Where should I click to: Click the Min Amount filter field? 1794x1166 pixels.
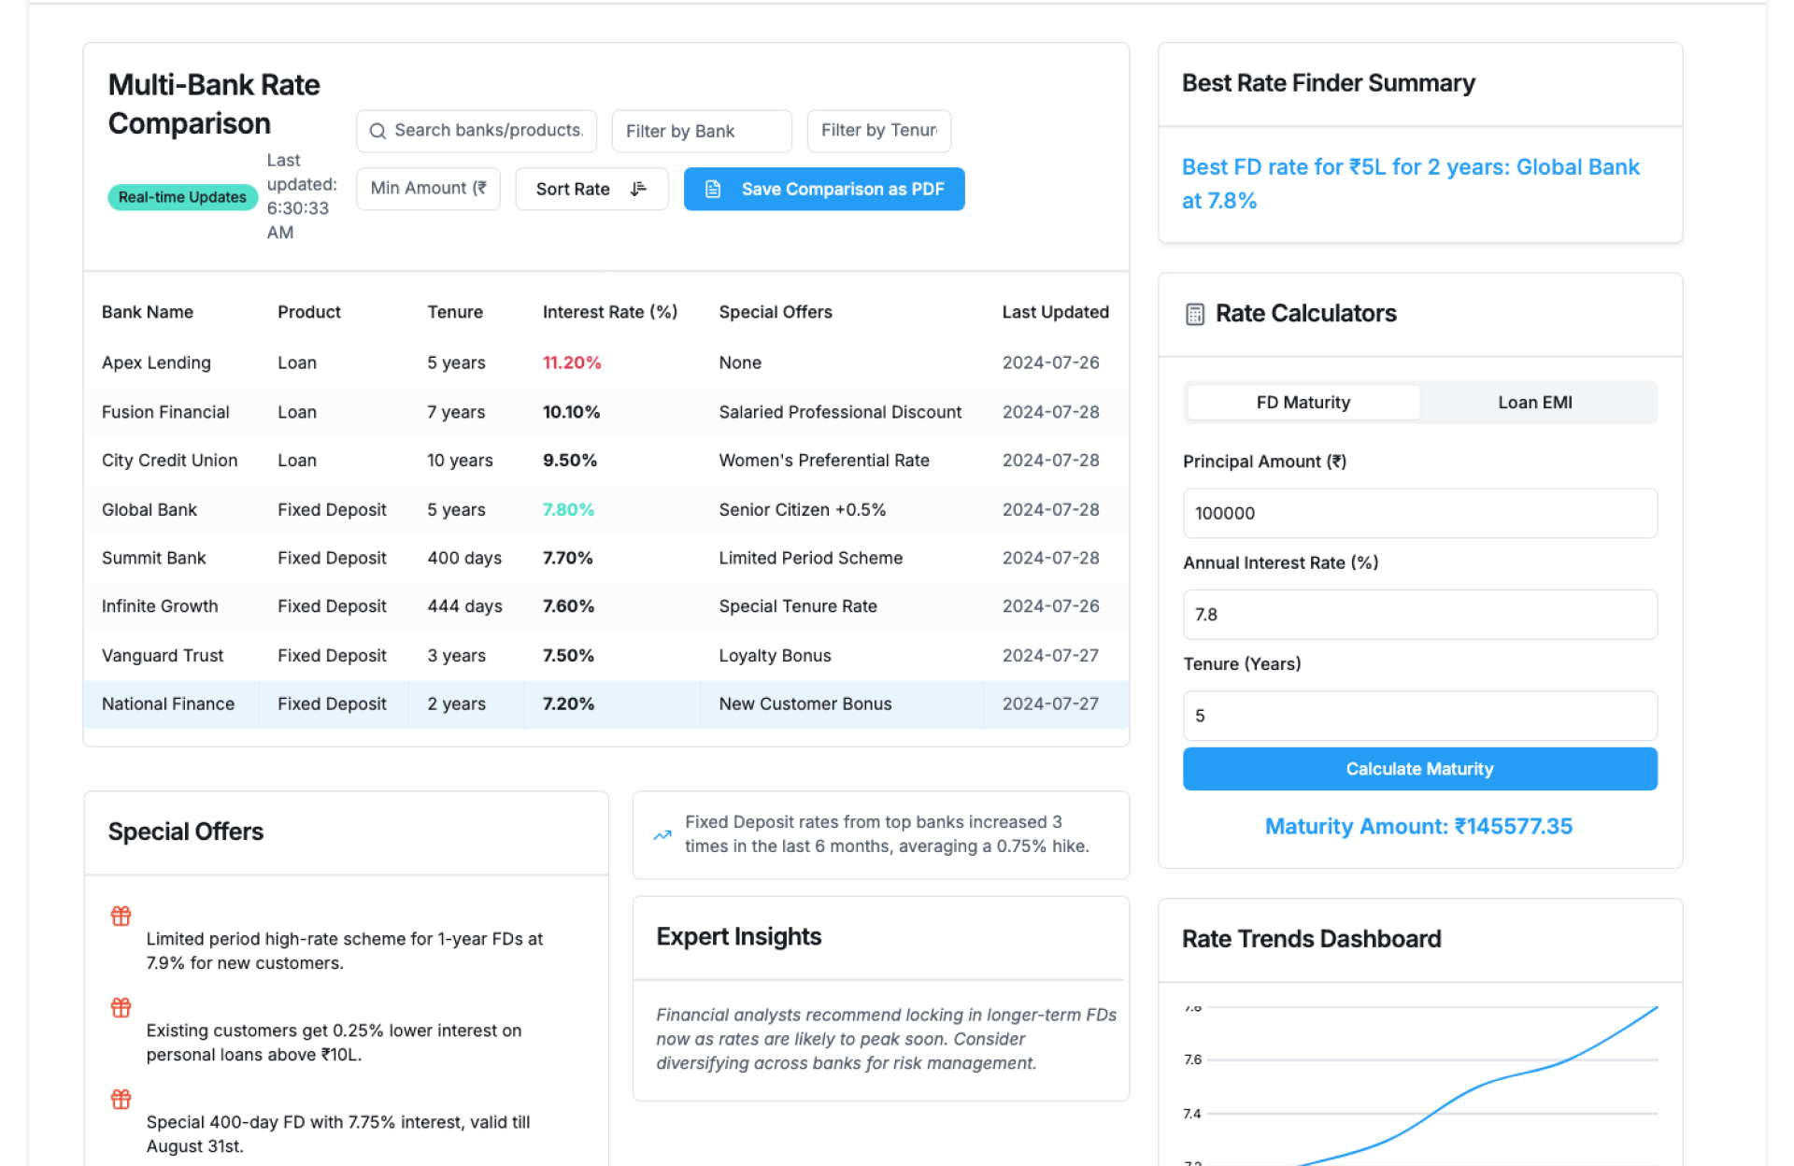[428, 189]
